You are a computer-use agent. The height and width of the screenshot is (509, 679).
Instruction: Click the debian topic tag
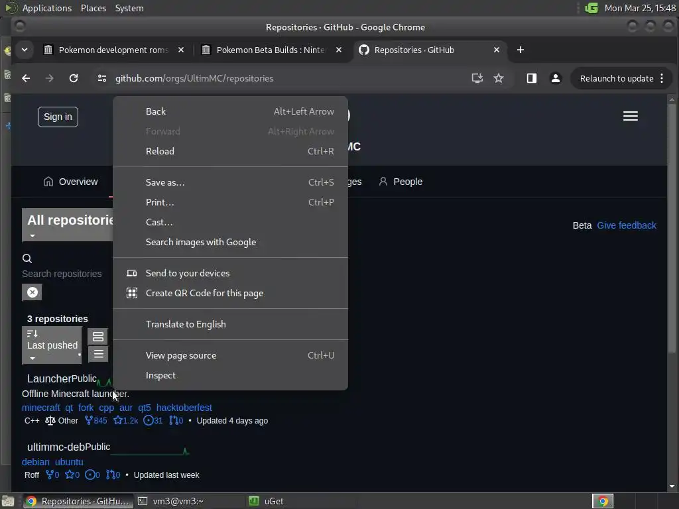[36, 462]
